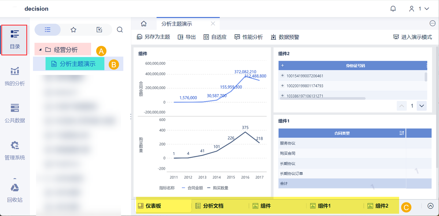
Task: Switch to the 分析主题演示 tab
Action: pyautogui.click(x=177, y=24)
